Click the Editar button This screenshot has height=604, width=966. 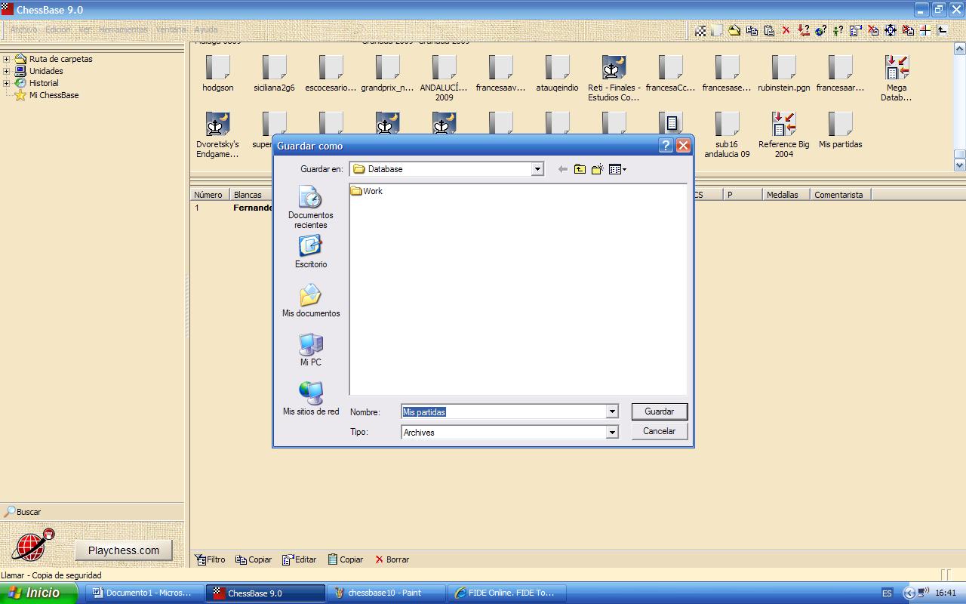point(299,559)
